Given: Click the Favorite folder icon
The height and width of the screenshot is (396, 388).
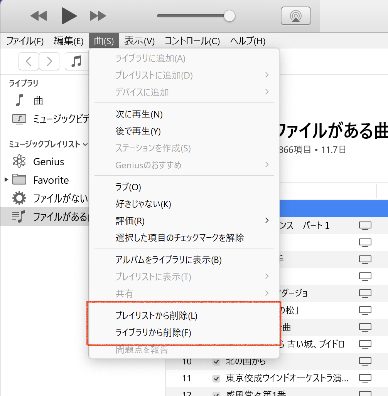Looking at the screenshot, I should coord(19,180).
